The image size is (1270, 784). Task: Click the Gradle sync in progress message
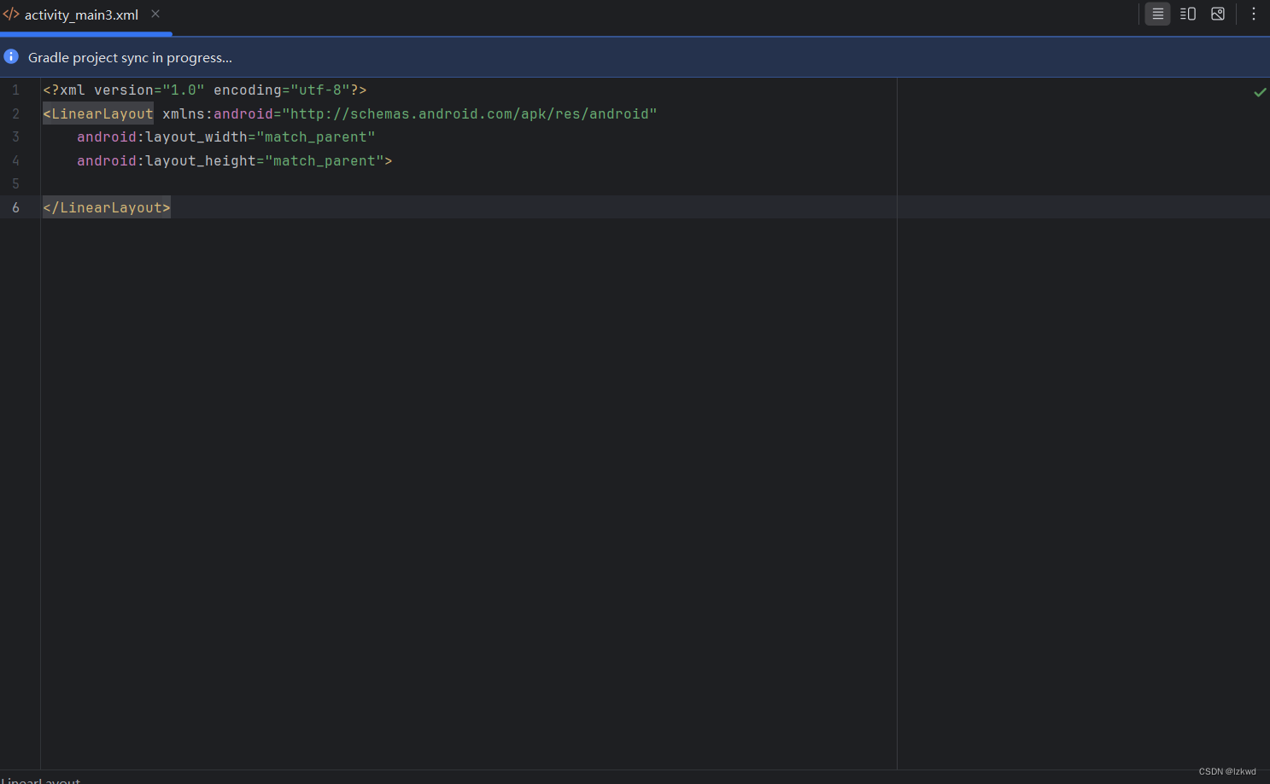coord(130,57)
